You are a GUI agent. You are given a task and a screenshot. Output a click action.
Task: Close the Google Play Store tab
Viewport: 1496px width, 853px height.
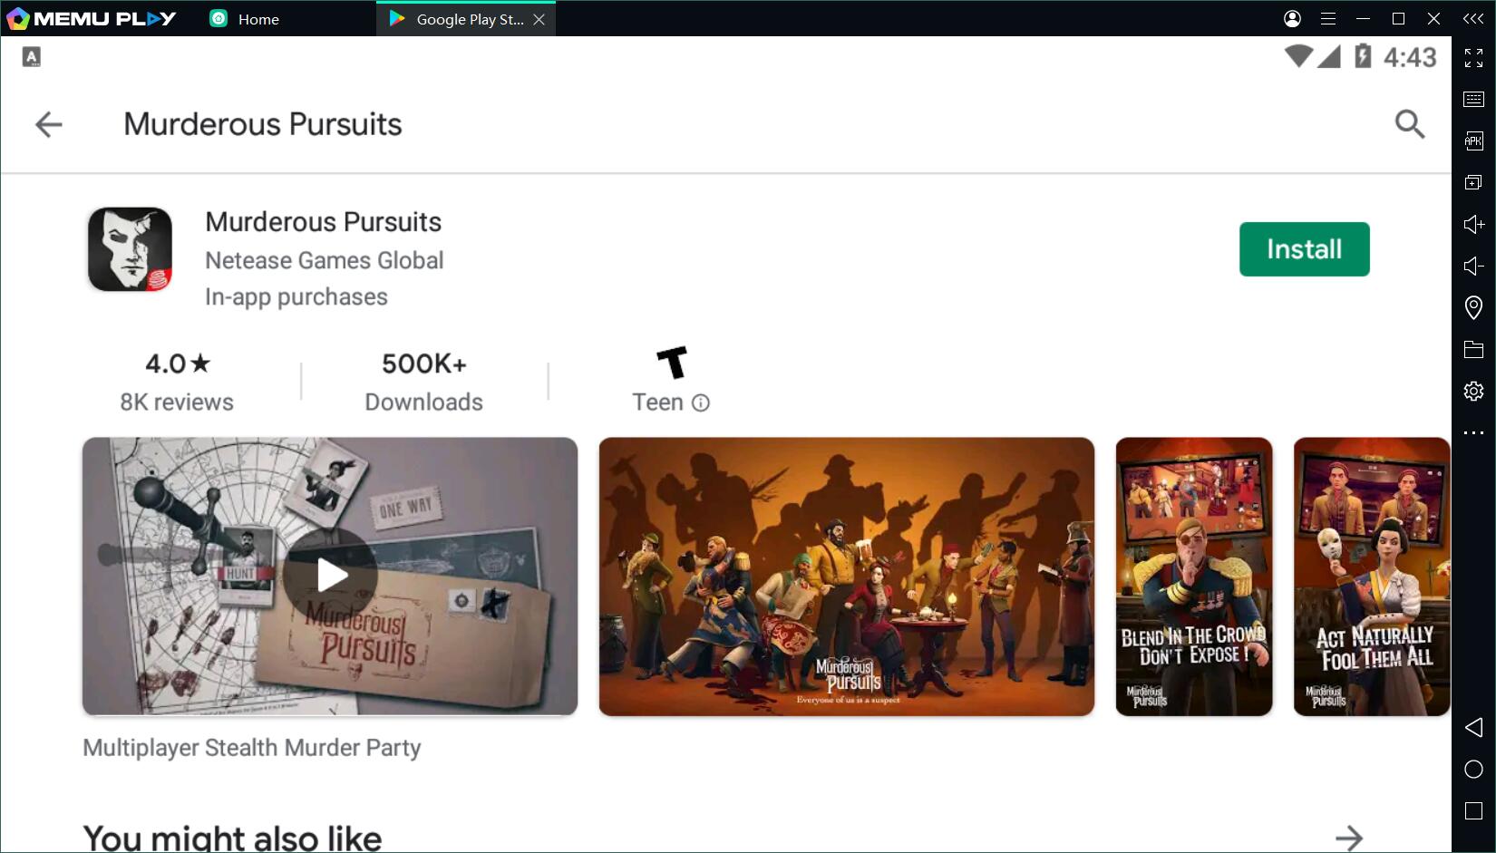539,19
